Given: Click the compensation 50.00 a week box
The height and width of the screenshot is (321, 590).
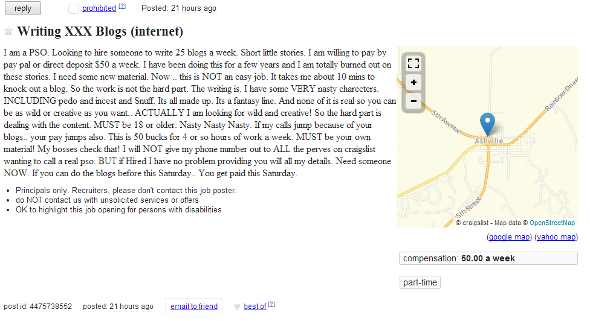Looking at the screenshot, I should point(488,258).
